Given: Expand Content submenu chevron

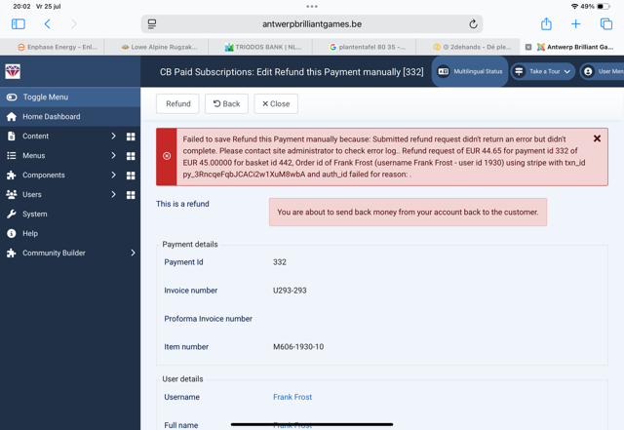Looking at the screenshot, I should 113,137.
